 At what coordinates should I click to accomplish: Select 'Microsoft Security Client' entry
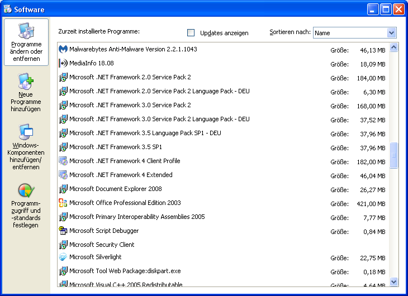(x=223, y=245)
